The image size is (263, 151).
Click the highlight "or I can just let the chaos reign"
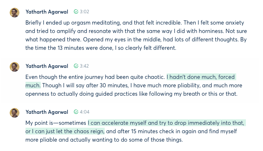(65, 131)
